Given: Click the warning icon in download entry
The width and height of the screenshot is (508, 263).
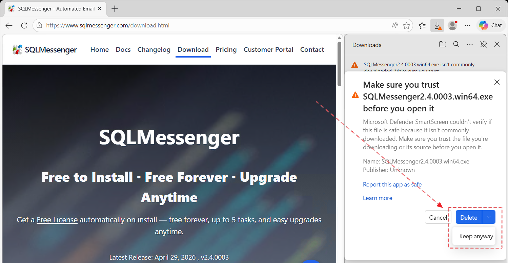Looking at the screenshot, I should coord(354,65).
